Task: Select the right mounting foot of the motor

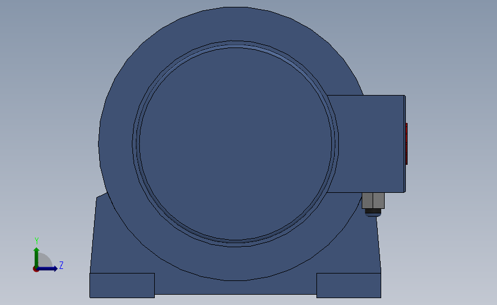Action: (x=349, y=286)
